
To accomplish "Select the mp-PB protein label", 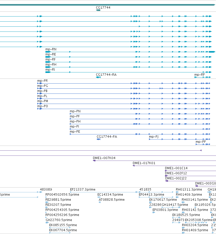I will (42, 91).
